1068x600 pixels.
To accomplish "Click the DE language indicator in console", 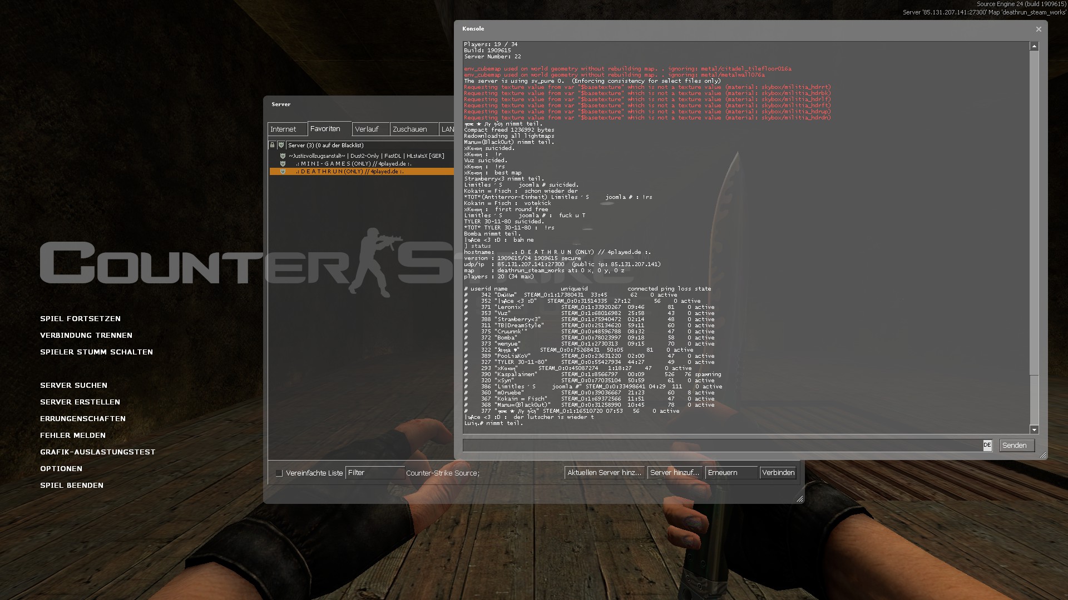I will point(987,445).
